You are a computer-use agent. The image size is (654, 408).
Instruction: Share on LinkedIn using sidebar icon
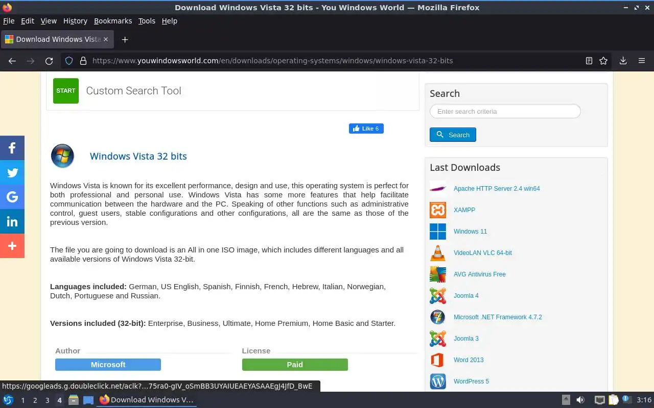(x=12, y=221)
